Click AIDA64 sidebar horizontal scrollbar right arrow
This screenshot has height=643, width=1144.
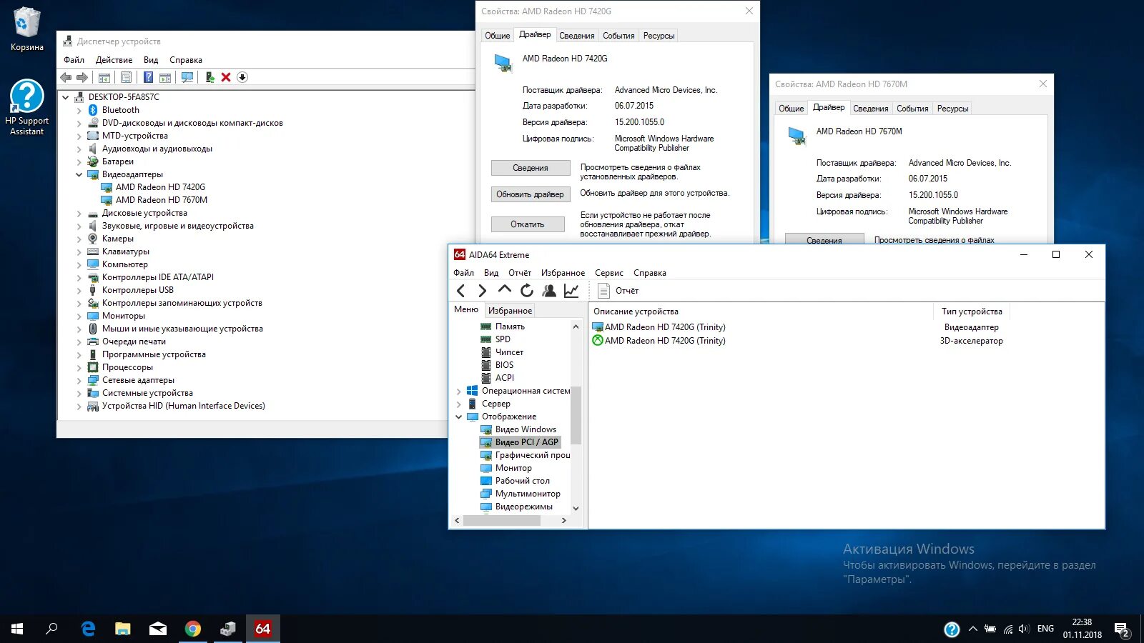pos(564,521)
